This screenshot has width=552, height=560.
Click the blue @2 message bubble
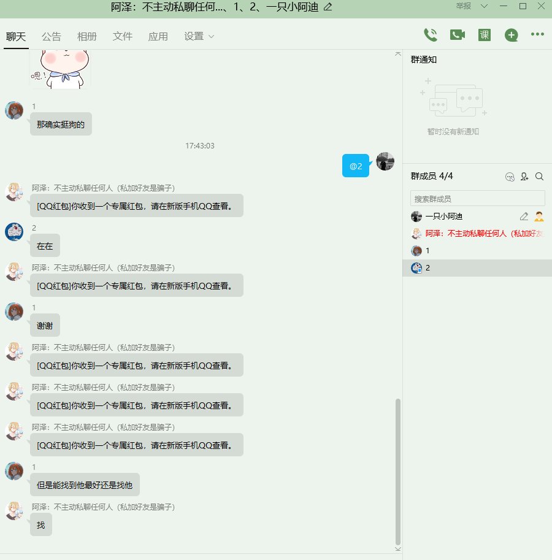[x=356, y=166]
